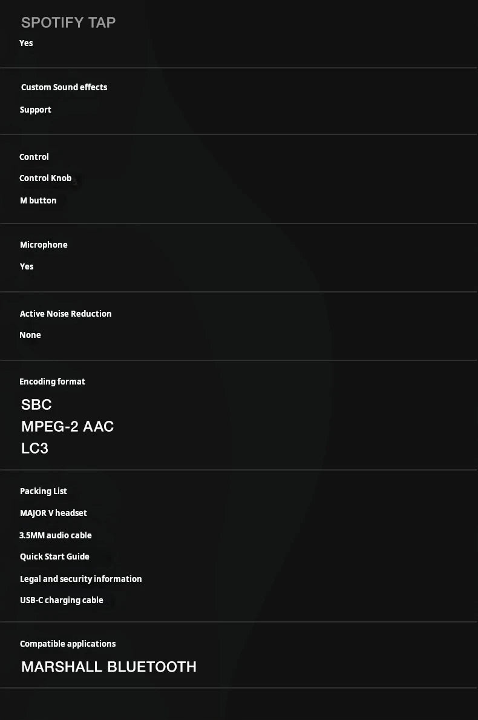Select the M button entry
Image resolution: width=478 pixels, height=720 pixels.
(x=38, y=200)
